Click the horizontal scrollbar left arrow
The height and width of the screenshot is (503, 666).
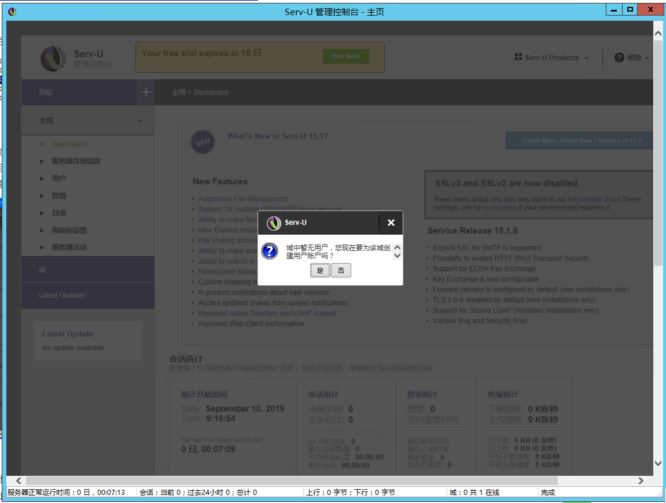click(19, 480)
